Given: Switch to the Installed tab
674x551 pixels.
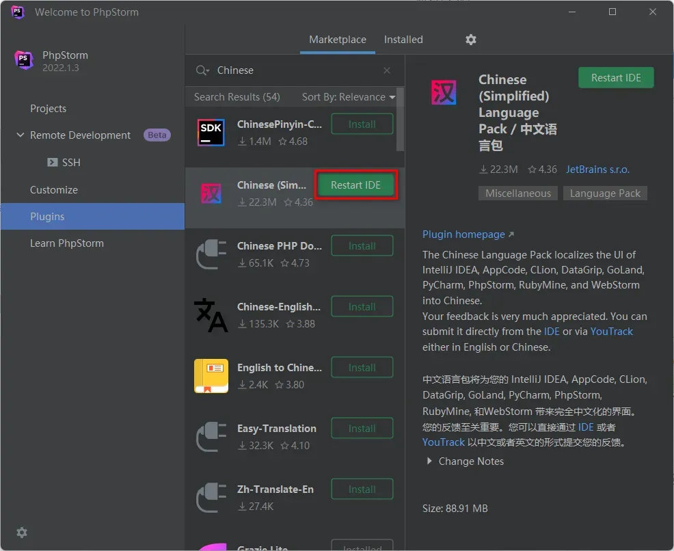Looking at the screenshot, I should pyautogui.click(x=403, y=40).
